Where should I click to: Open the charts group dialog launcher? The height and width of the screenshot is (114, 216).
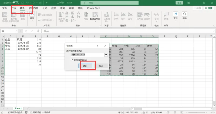100,26
